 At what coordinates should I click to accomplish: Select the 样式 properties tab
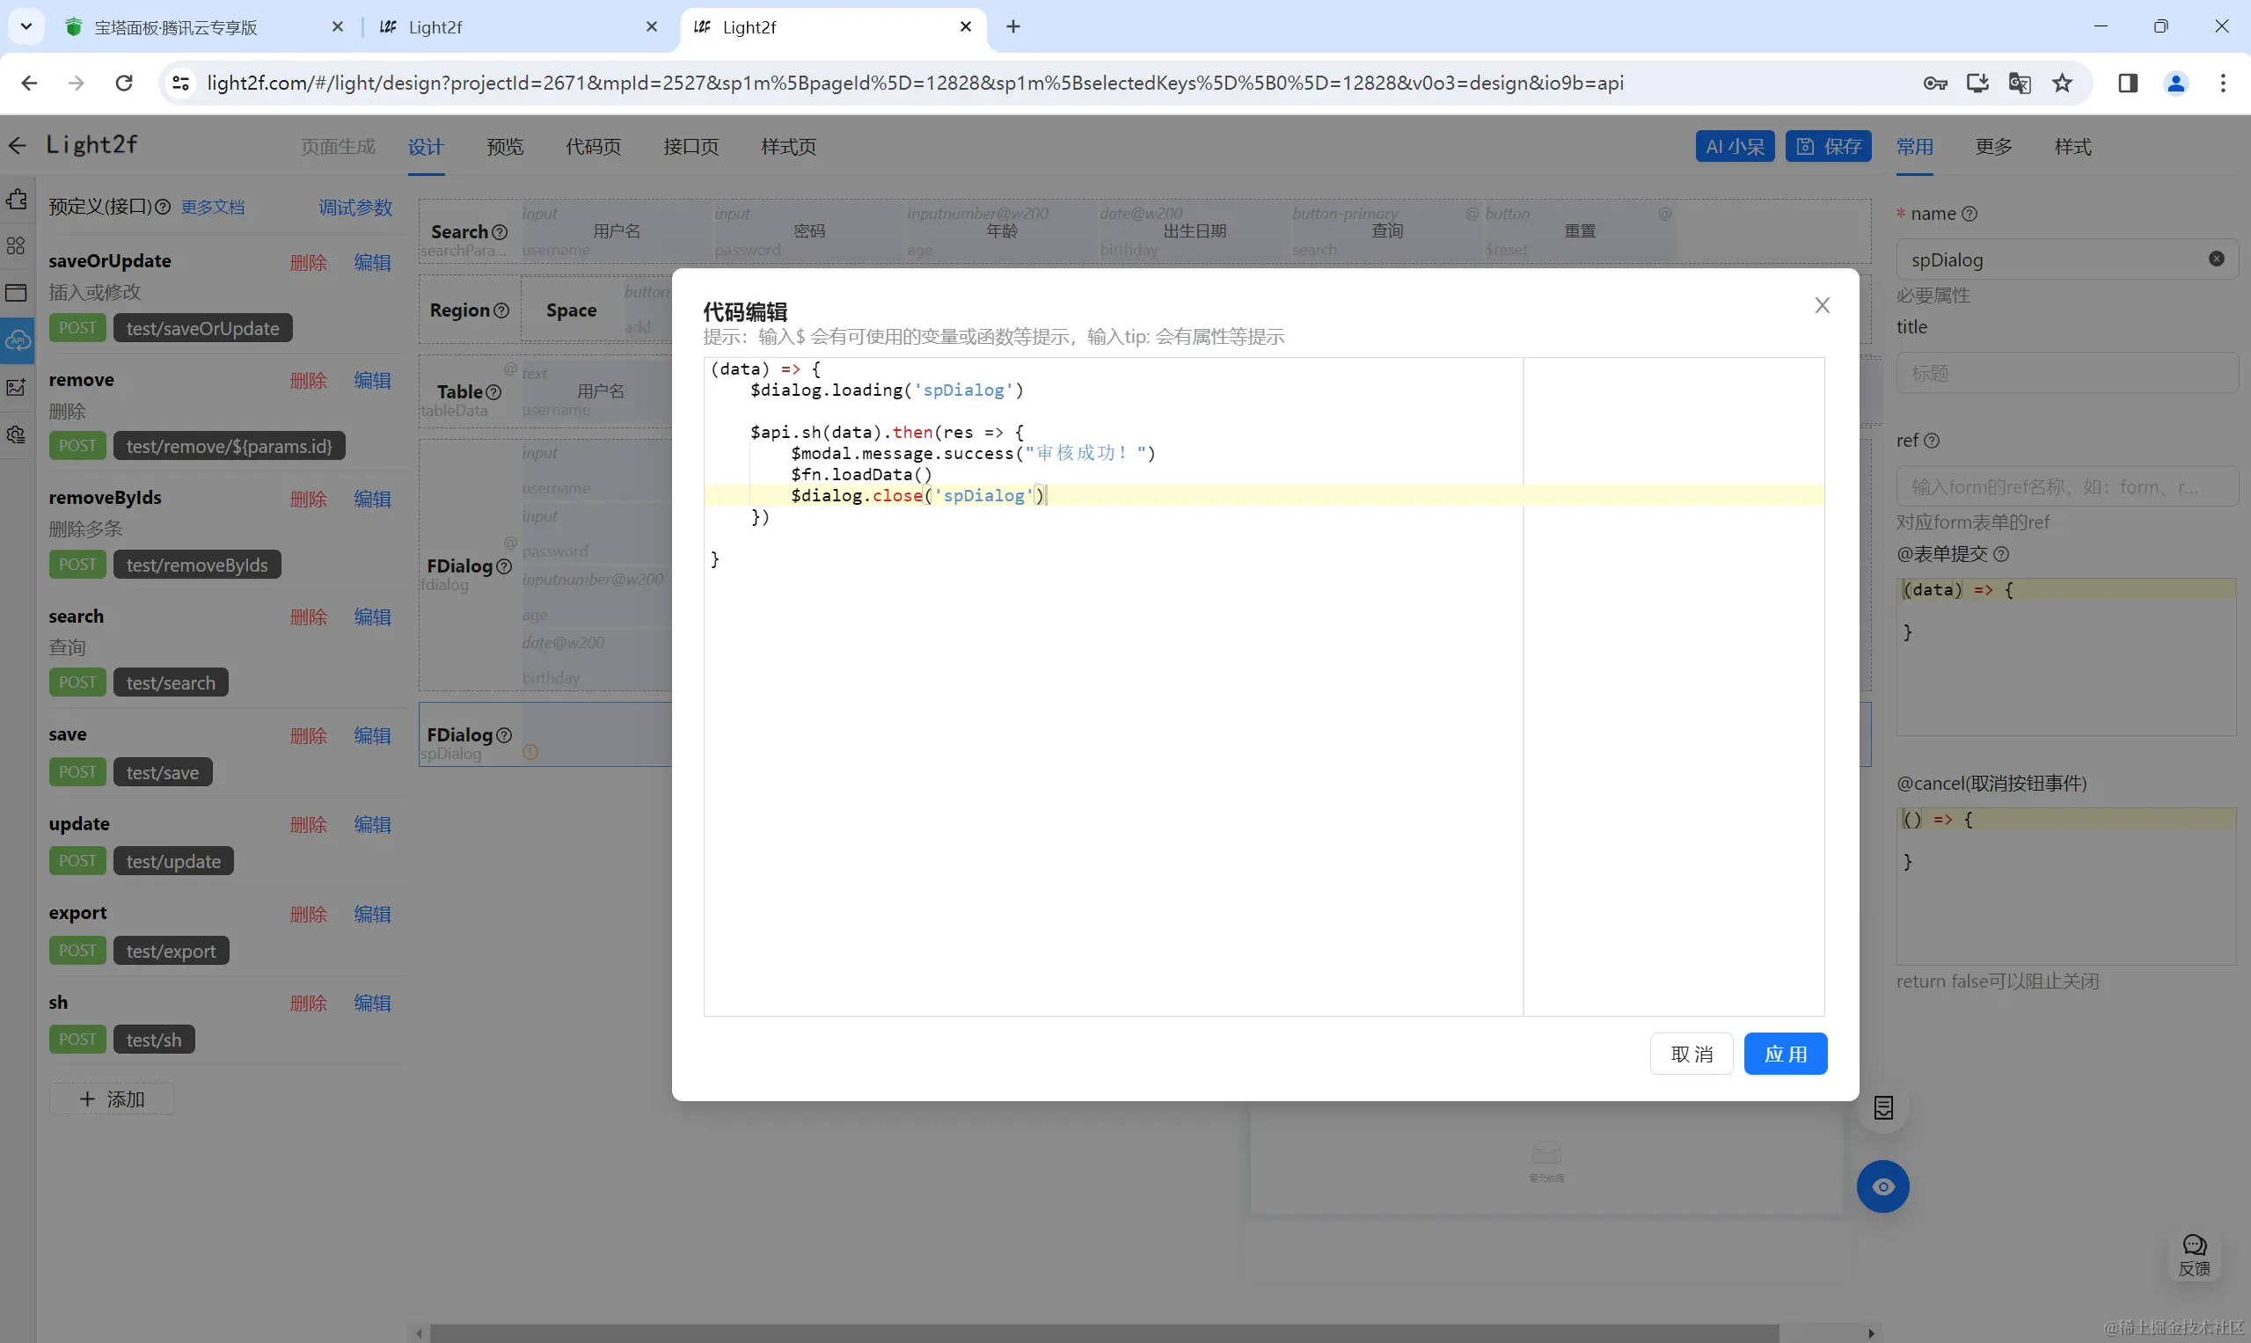click(x=2072, y=147)
